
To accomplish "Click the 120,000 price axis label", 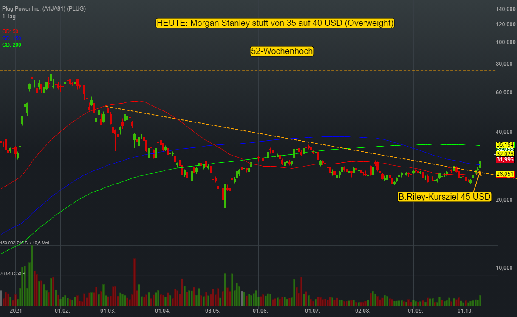I will (505, 24).
